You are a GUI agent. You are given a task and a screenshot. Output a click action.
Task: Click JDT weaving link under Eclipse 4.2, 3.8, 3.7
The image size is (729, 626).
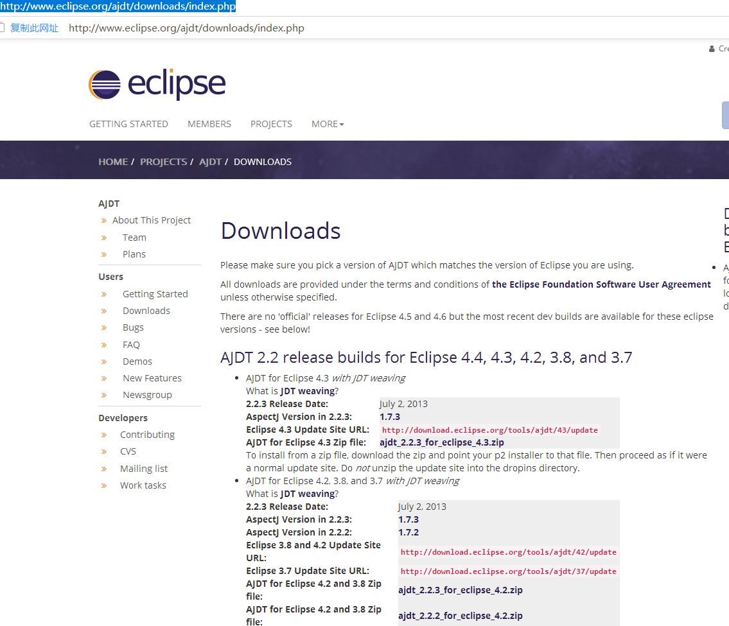(307, 494)
